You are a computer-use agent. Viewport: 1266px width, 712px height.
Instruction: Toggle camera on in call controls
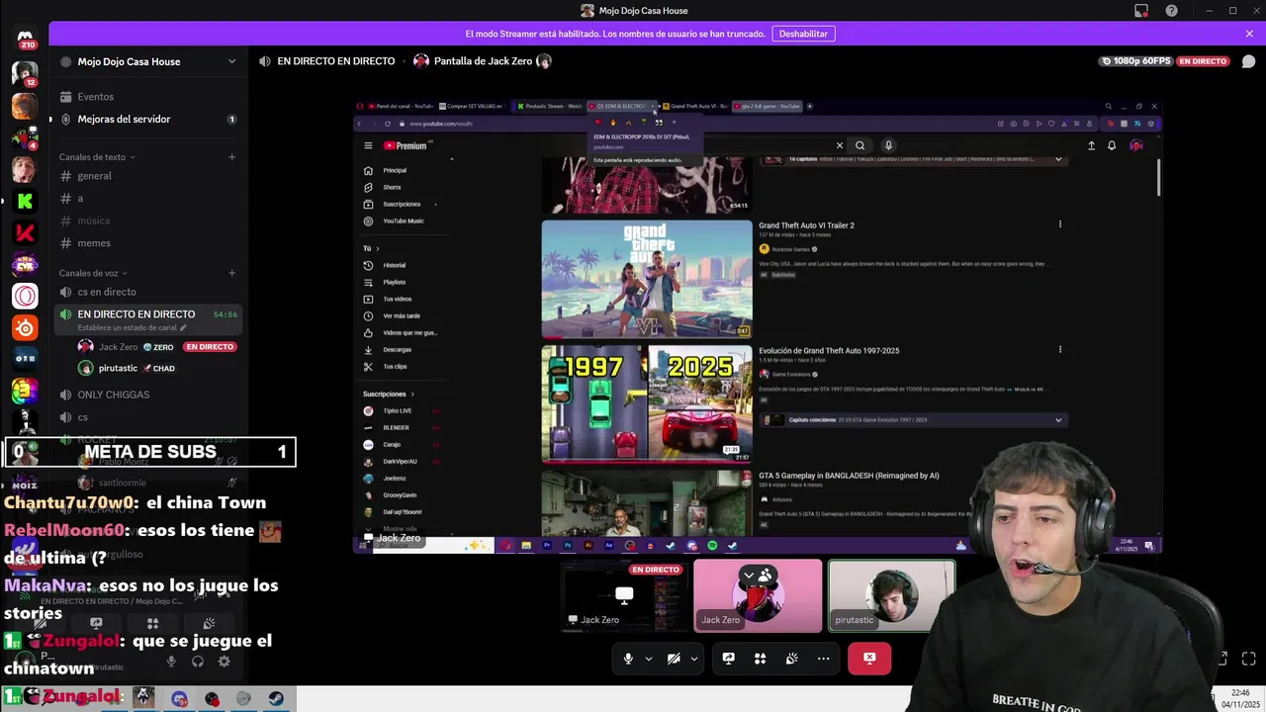674,659
